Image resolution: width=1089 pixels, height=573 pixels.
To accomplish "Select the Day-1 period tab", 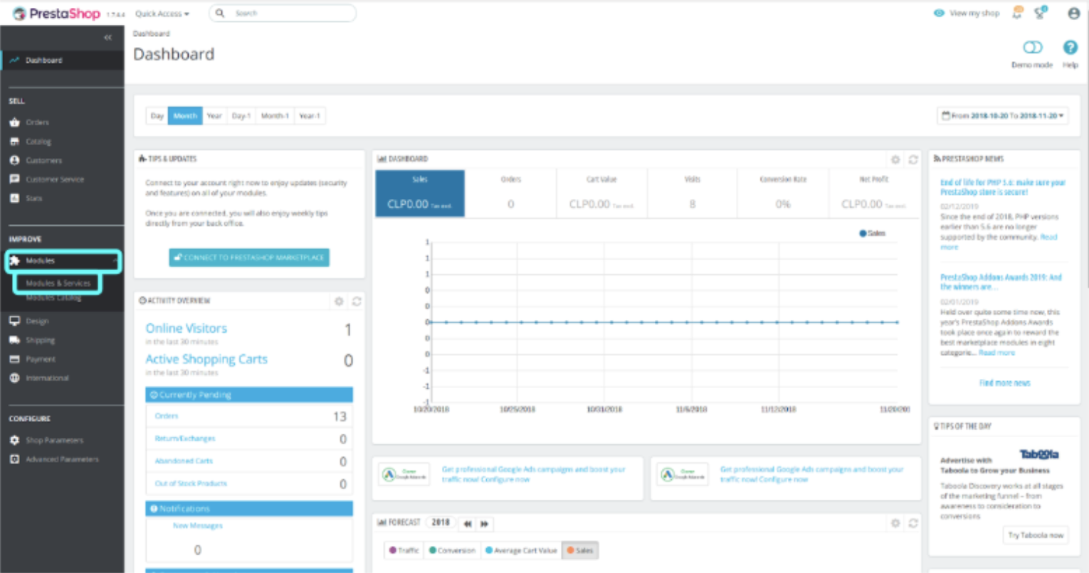I will click(x=241, y=116).
